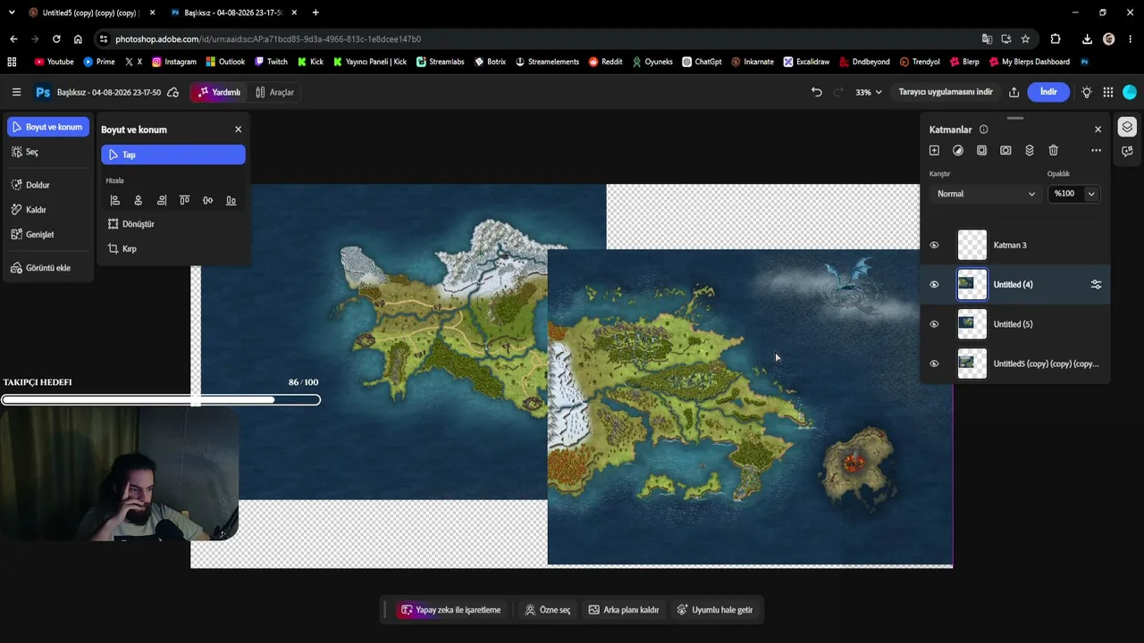The height and width of the screenshot is (643, 1144).
Task: Select the Boyut ve konum tool
Action: (48, 127)
